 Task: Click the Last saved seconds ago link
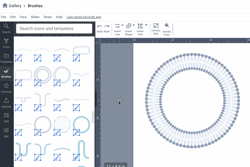(x=84, y=17)
